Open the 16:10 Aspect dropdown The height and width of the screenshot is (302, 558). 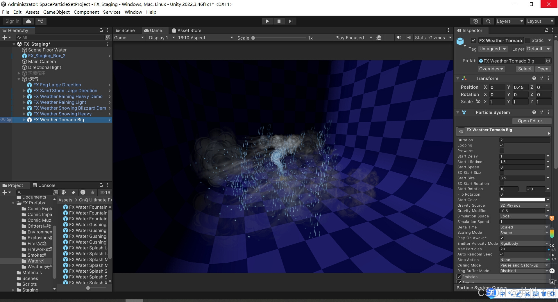205,38
